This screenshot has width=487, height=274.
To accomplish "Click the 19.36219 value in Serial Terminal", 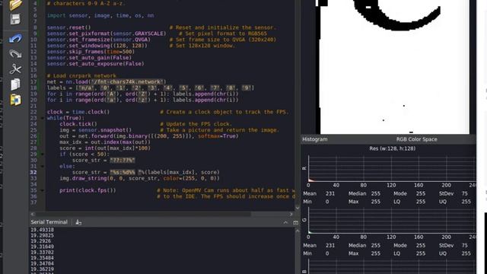I will pyautogui.click(x=43, y=269).
